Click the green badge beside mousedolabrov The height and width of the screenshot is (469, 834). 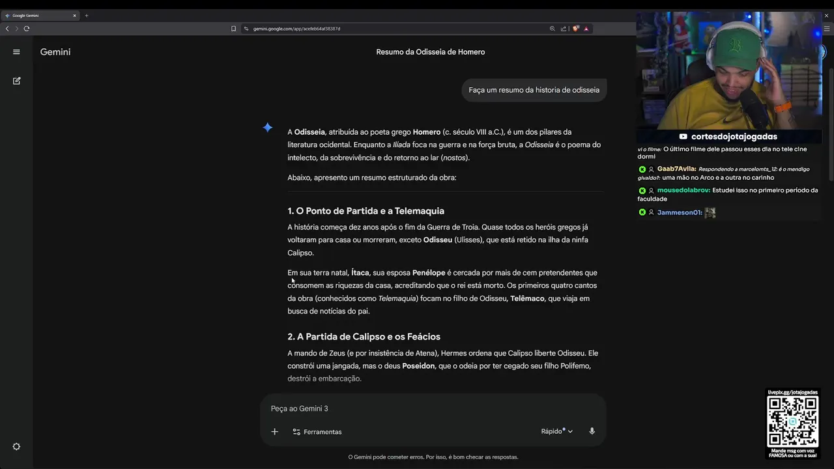[642, 191]
